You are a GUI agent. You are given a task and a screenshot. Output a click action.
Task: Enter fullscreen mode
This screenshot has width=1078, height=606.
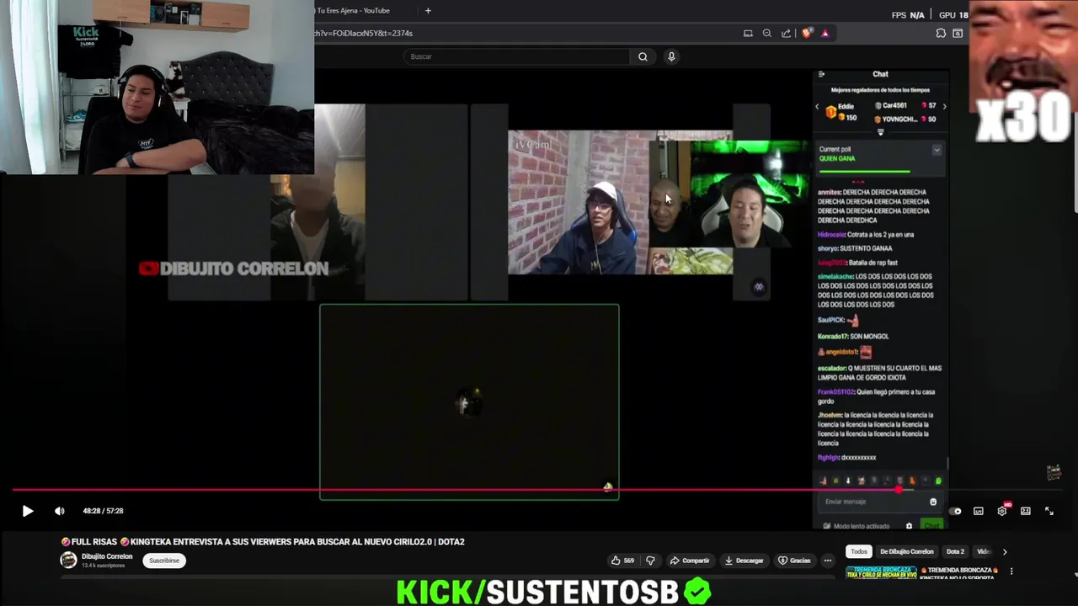click(x=1049, y=511)
